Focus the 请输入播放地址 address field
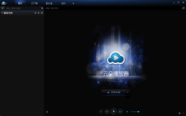Screen dimensions: 186x116 click(x=113, y=8)
